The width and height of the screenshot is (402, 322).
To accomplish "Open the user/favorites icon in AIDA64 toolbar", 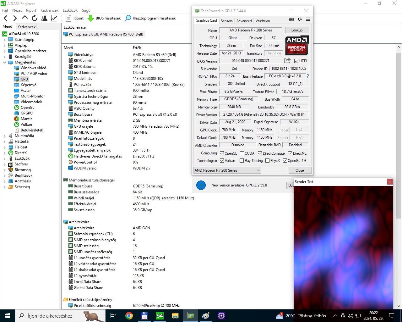I will point(44,18).
